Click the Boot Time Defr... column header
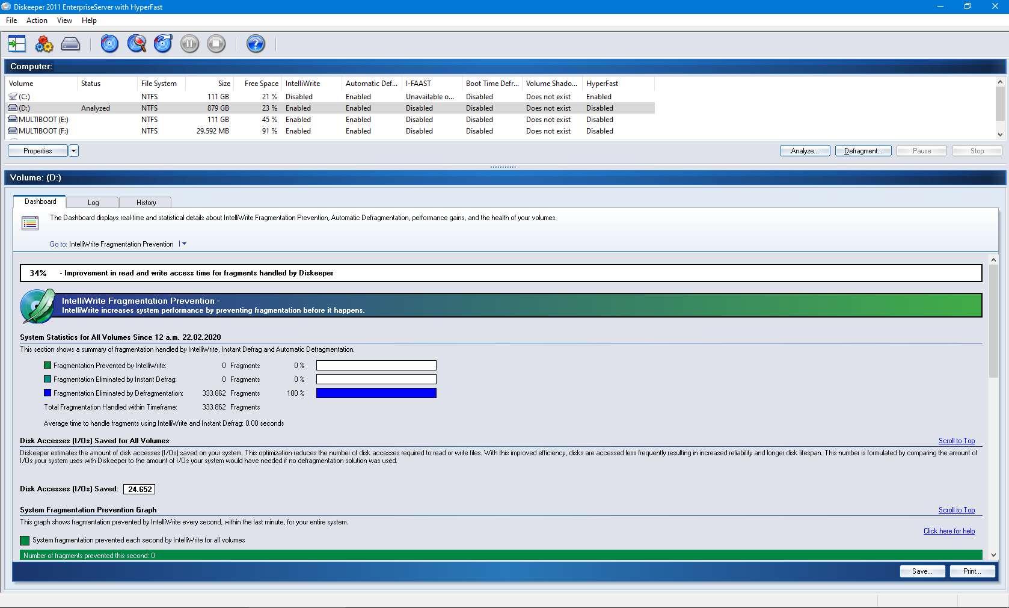This screenshot has width=1009, height=608. 492,84
